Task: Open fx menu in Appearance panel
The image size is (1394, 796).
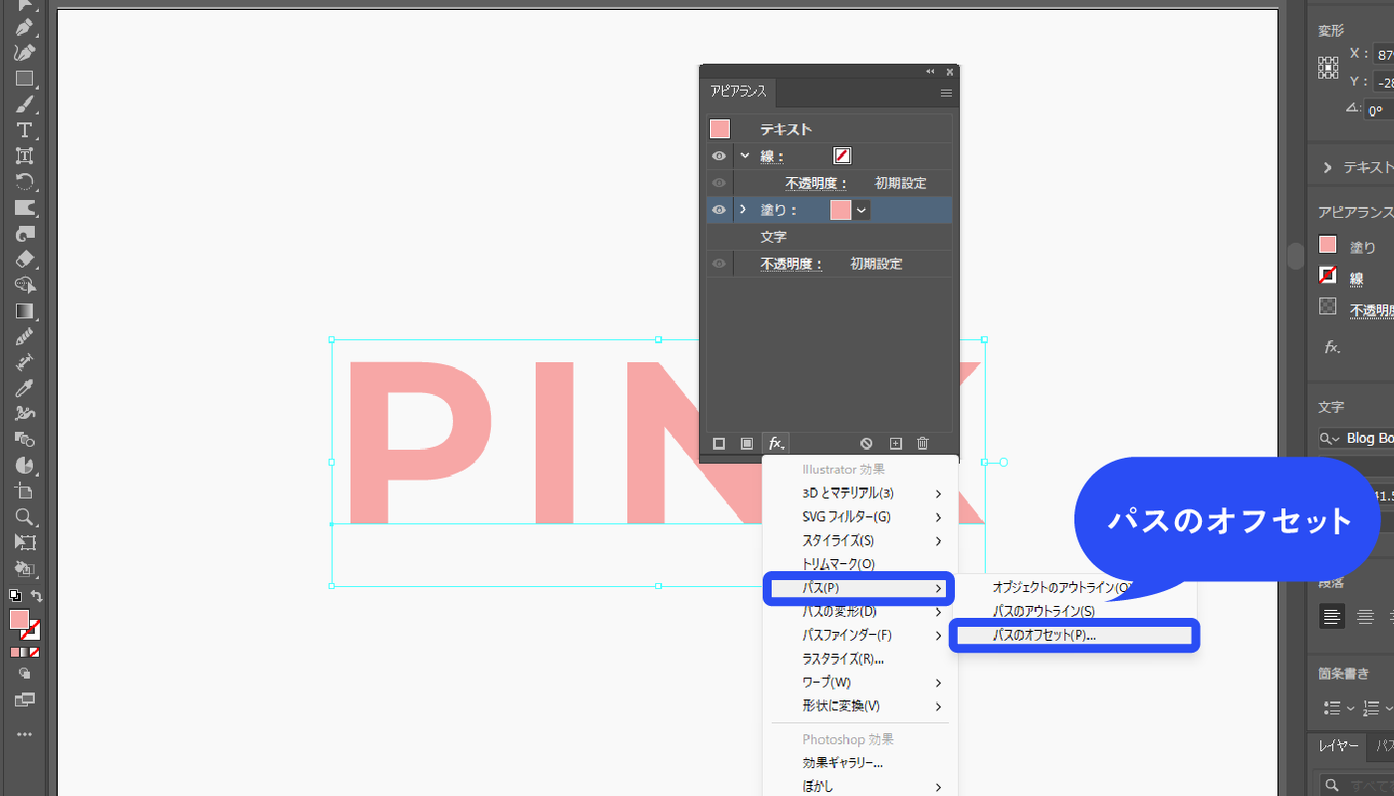Action: (776, 444)
